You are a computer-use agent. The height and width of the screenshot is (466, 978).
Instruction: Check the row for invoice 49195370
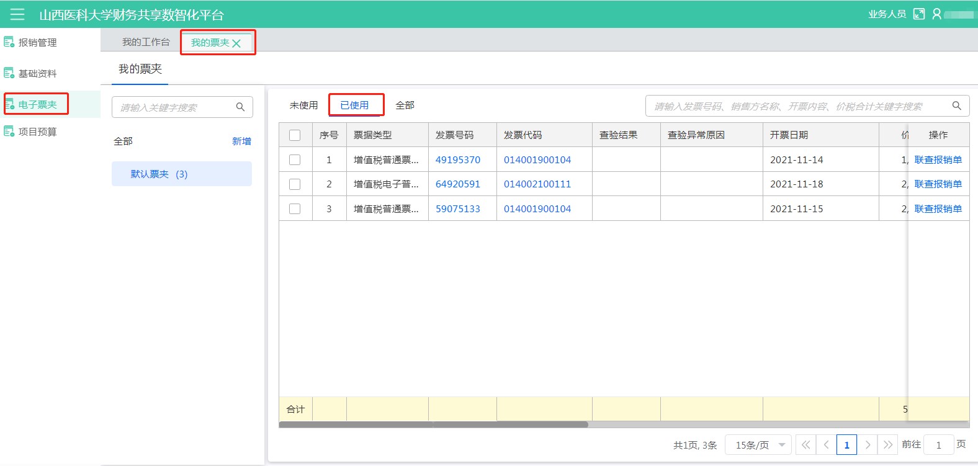tap(295, 159)
